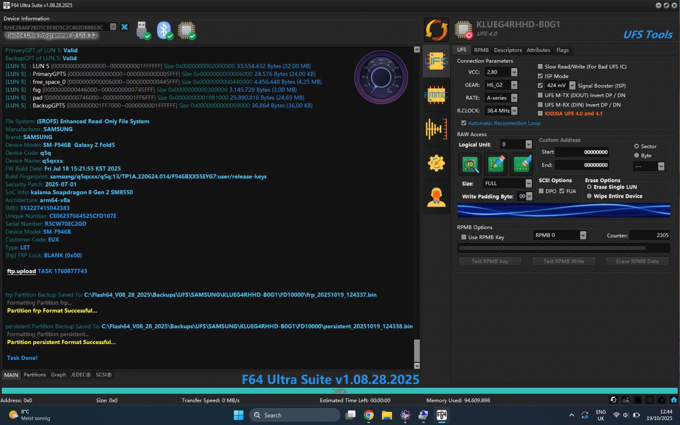Click the log panel vertical scrollbar thumb
The image size is (680, 425).
tap(417, 350)
